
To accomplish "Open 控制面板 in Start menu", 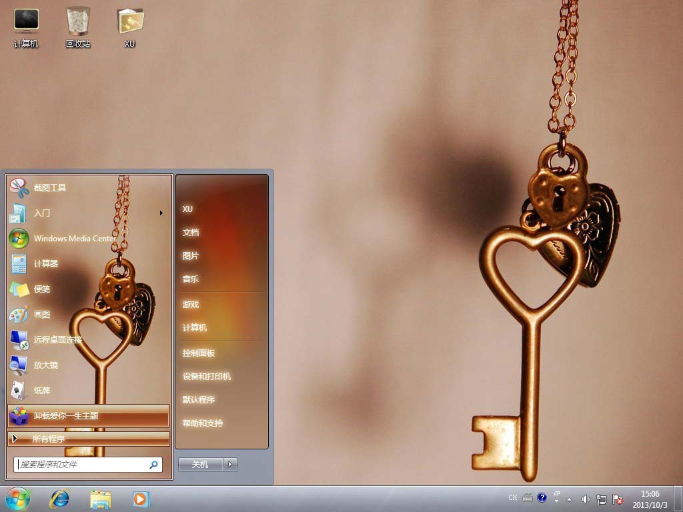I will coord(199,353).
